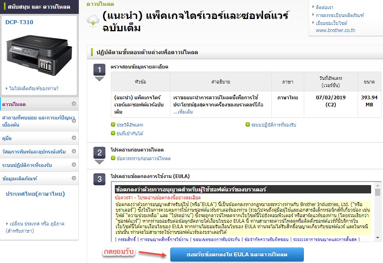Jump to ข้อจำกัดความรับผิดชอบ in the EULA

click(x=267, y=239)
